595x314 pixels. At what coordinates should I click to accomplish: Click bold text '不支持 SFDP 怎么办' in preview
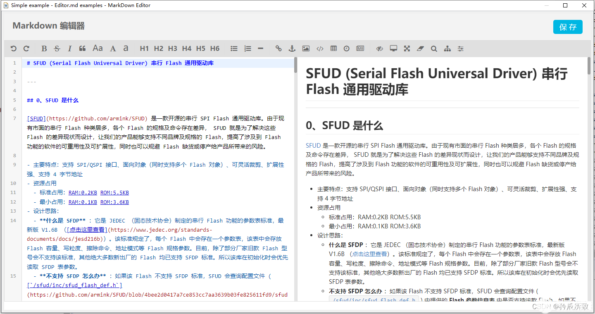click(355, 291)
